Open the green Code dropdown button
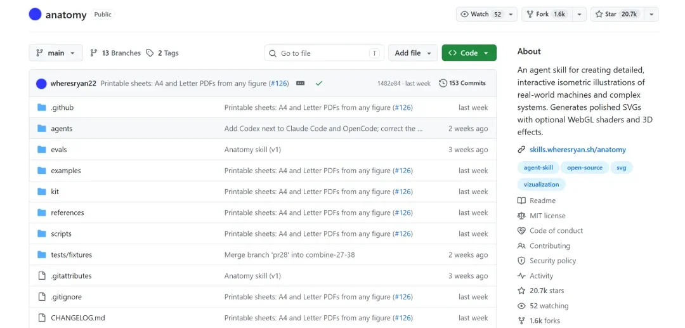Image resolution: width=685 pixels, height=328 pixels. point(469,53)
